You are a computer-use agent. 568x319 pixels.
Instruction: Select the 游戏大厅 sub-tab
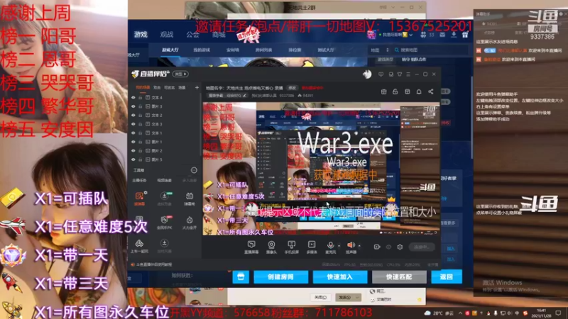coord(170,50)
